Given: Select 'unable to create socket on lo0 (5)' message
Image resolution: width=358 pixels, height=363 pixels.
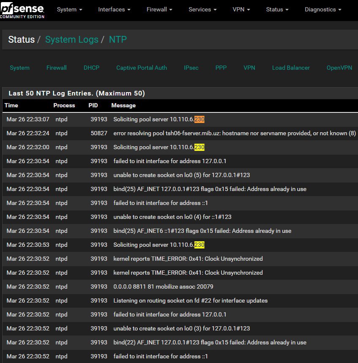Looking at the screenshot, I should (182, 175).
